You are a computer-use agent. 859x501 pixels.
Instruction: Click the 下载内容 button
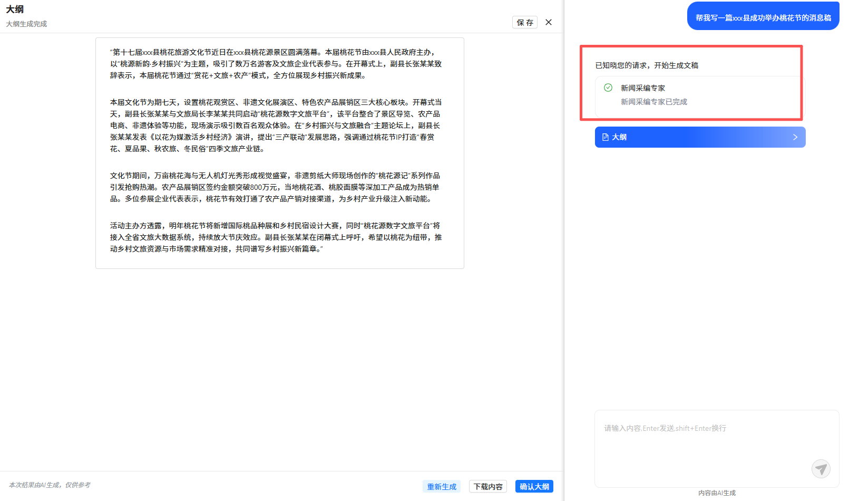point(487,486)
